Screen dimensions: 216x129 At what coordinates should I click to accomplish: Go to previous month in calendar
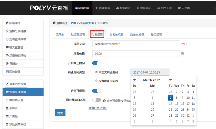click(134, 80)
